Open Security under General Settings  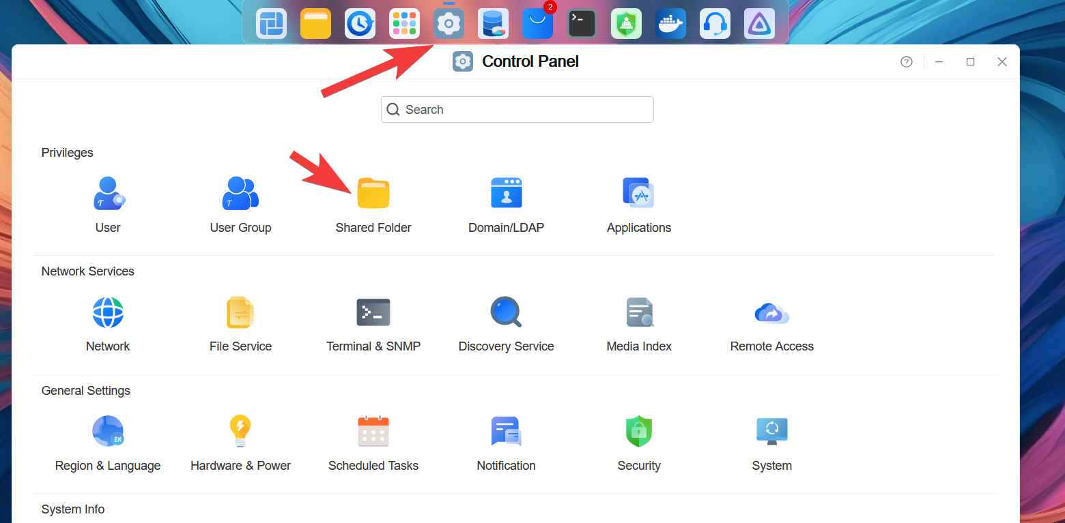(639, 432)
